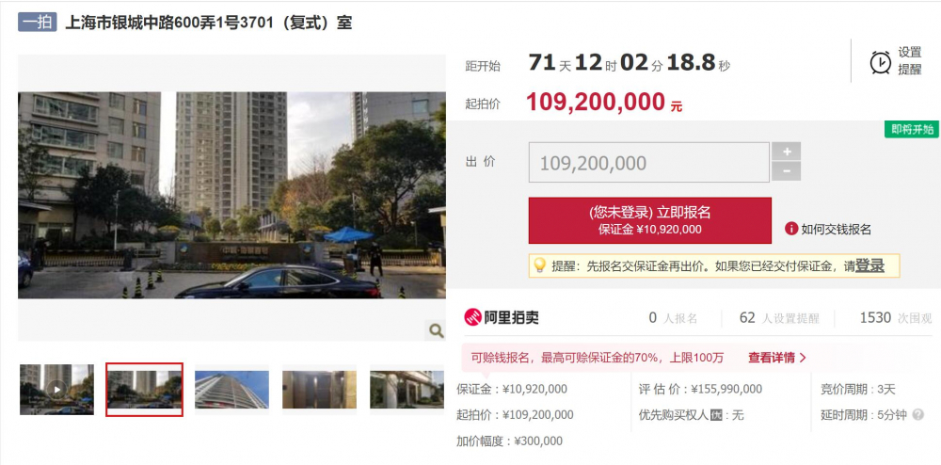Viewport: 941px width, 465px height.
Task: Click the 如何交钱报名 help link
Action: pyautogui.click(x=836, y=229)
